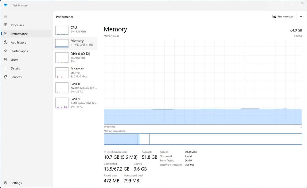Click the 51.8 GB available value

[x=150, y=157]
